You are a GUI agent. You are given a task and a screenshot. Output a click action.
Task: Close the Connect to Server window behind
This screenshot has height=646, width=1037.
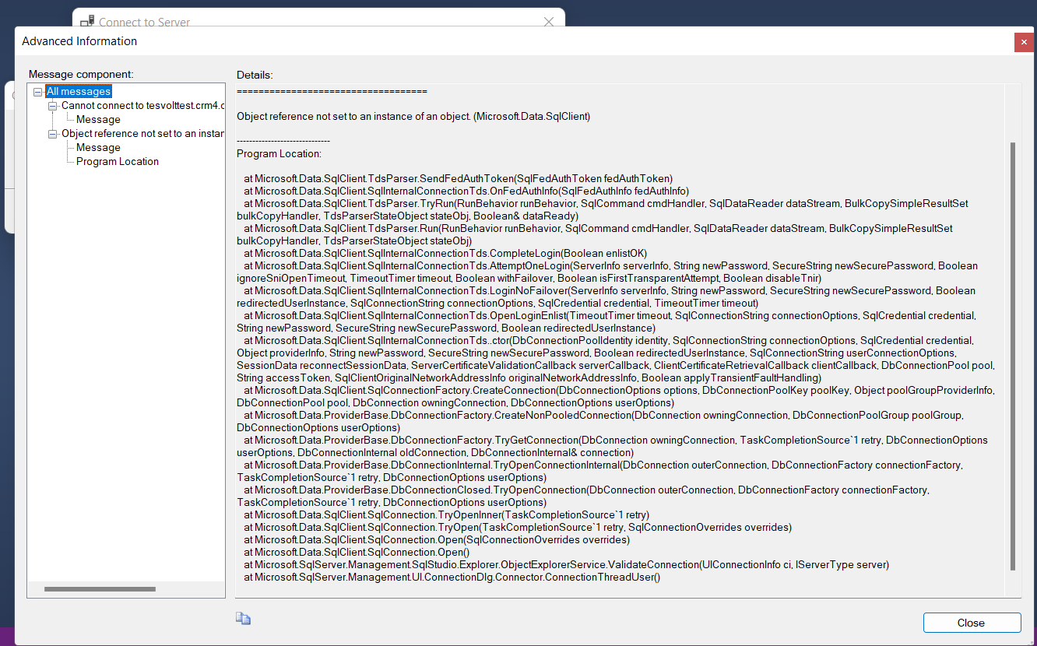(x=549, y=22)
